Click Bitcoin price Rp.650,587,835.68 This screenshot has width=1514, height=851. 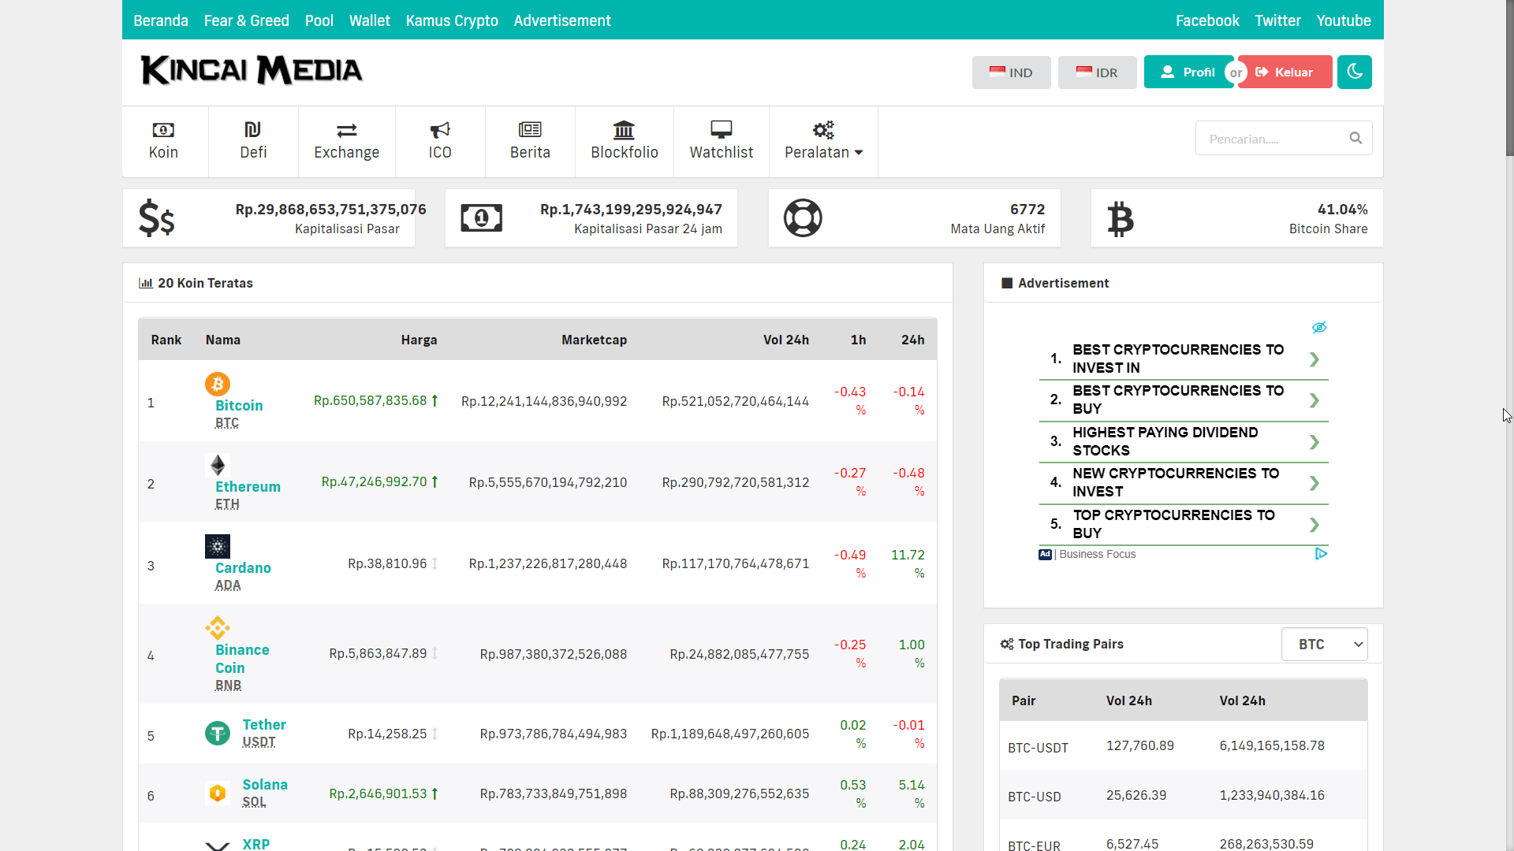[x=370, y=400]
